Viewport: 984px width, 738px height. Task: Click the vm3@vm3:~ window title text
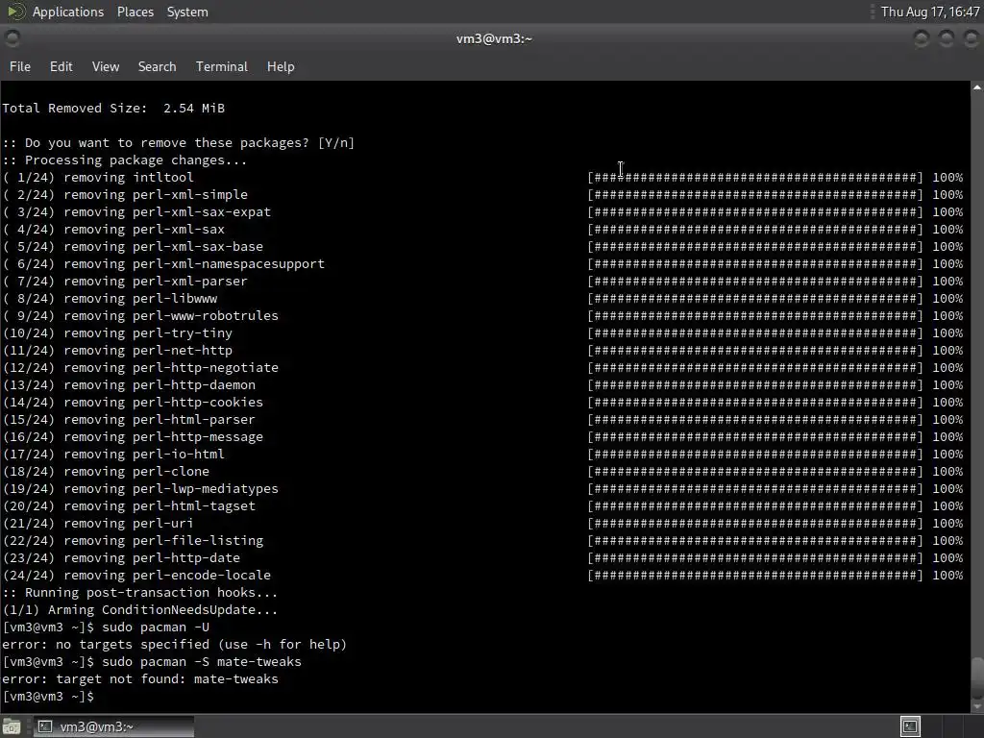pyautogui.click(x=494, y=38)
